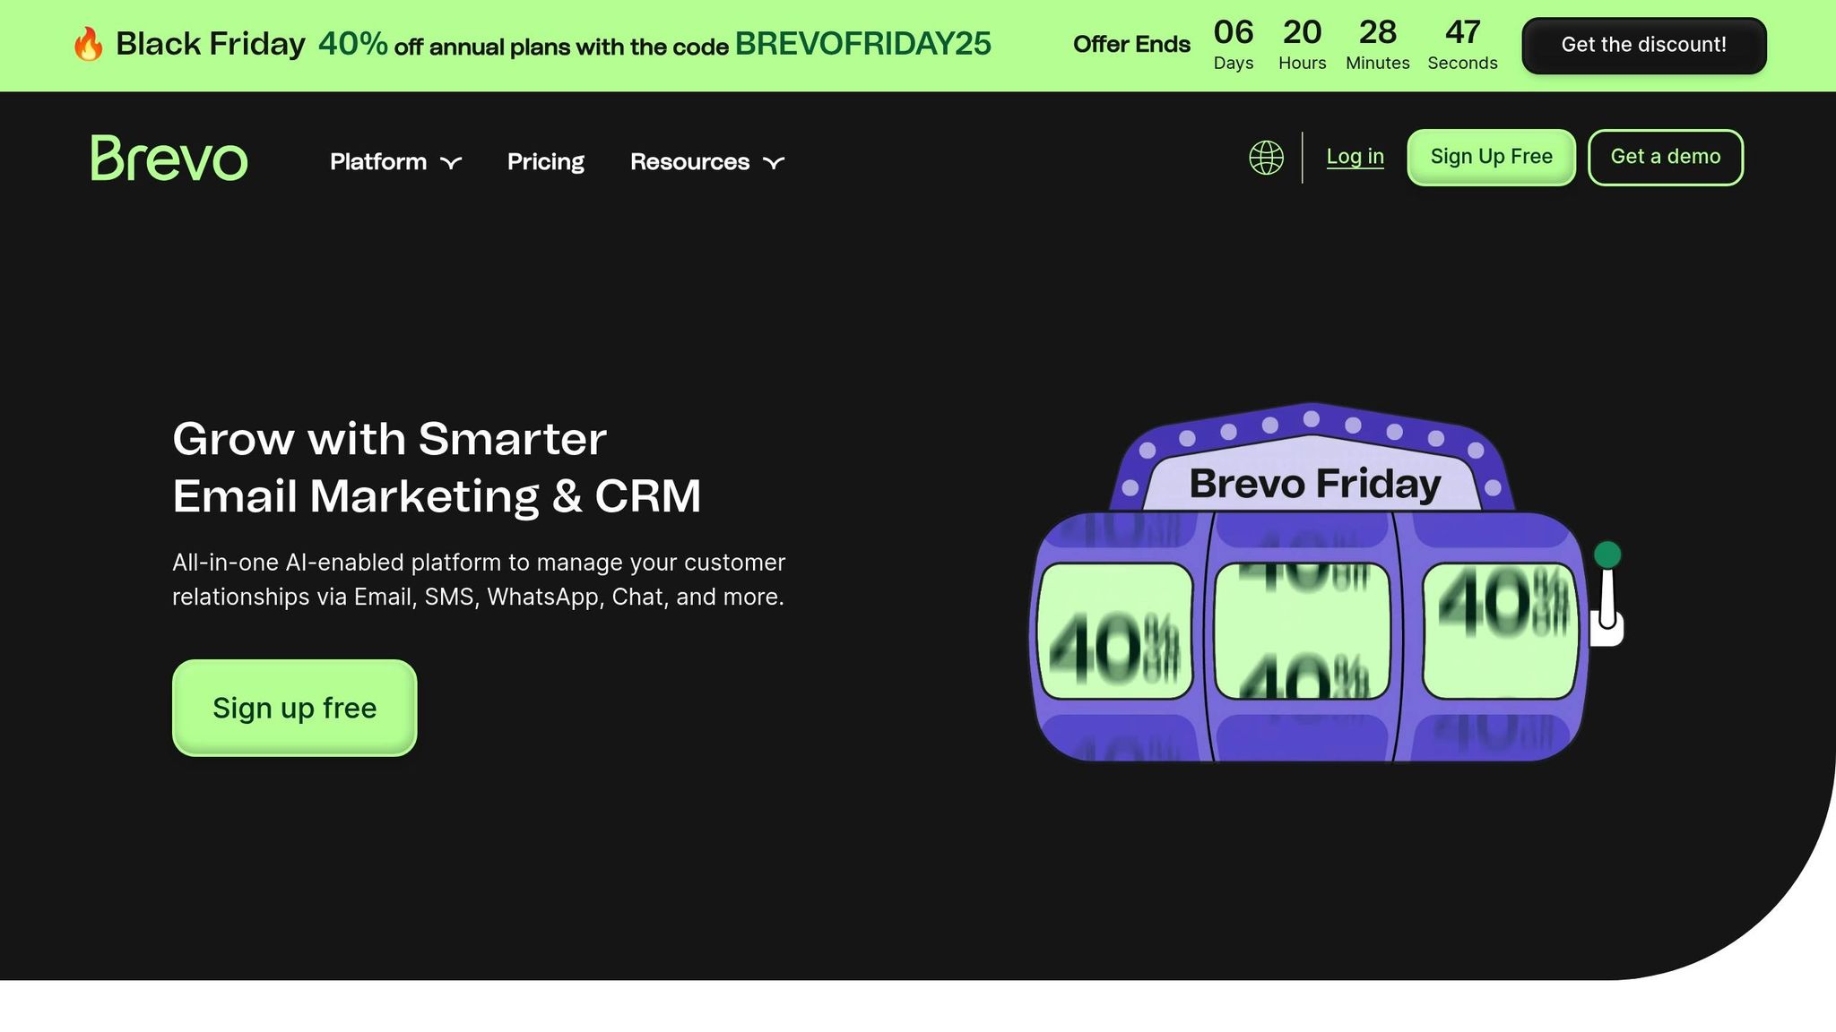Click the Brevo Friday sign

[1314, 484]
